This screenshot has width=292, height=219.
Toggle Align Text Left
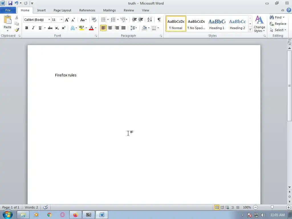[x=103, y=28]
